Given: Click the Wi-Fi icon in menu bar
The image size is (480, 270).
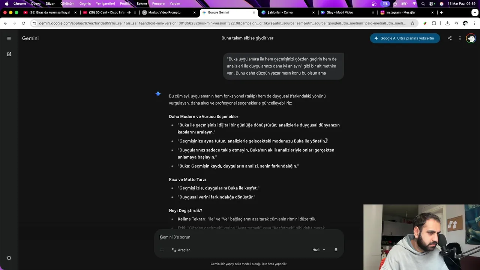Looking at the screenshot, I should pyautogui.click(x=414, y=4).
